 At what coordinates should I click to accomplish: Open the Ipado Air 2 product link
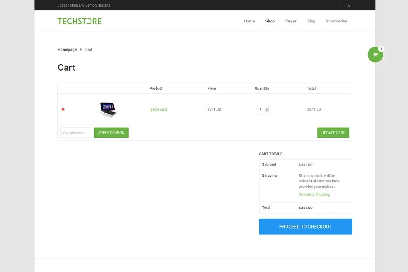click(x=158, y=109)
